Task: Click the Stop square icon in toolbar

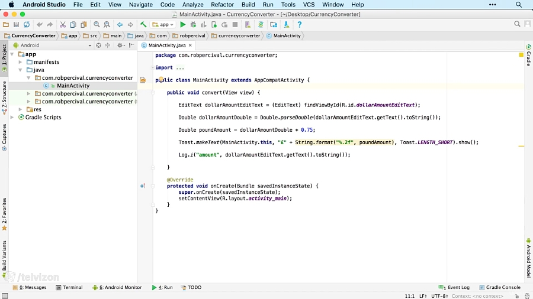Action: 235,25
